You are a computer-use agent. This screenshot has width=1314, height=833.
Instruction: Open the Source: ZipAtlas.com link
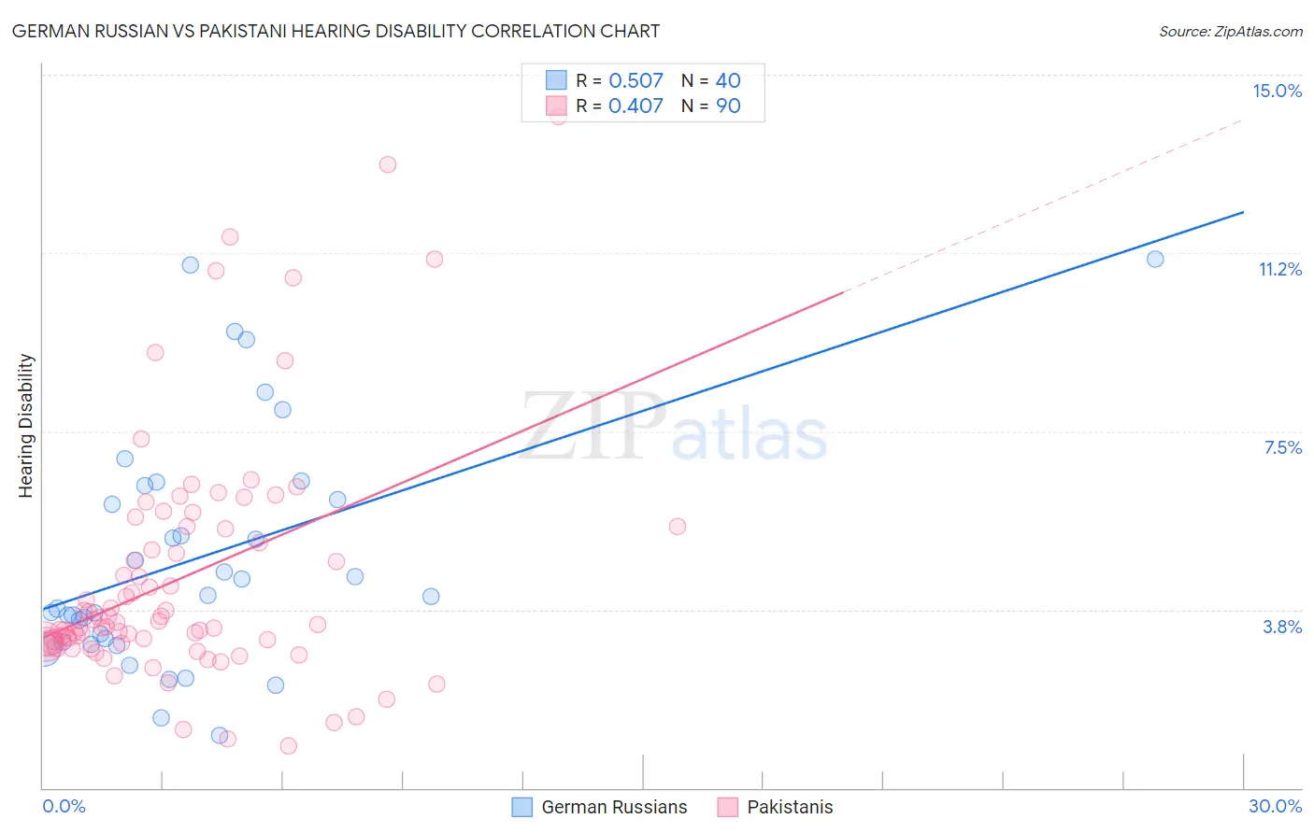(1231, 32)
